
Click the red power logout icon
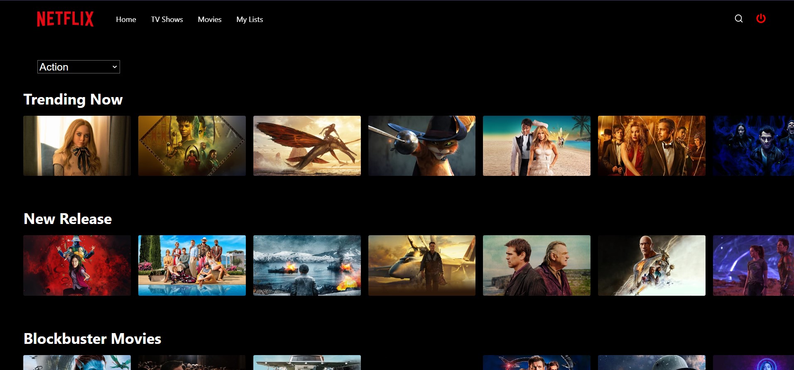(x=761, y=18)
